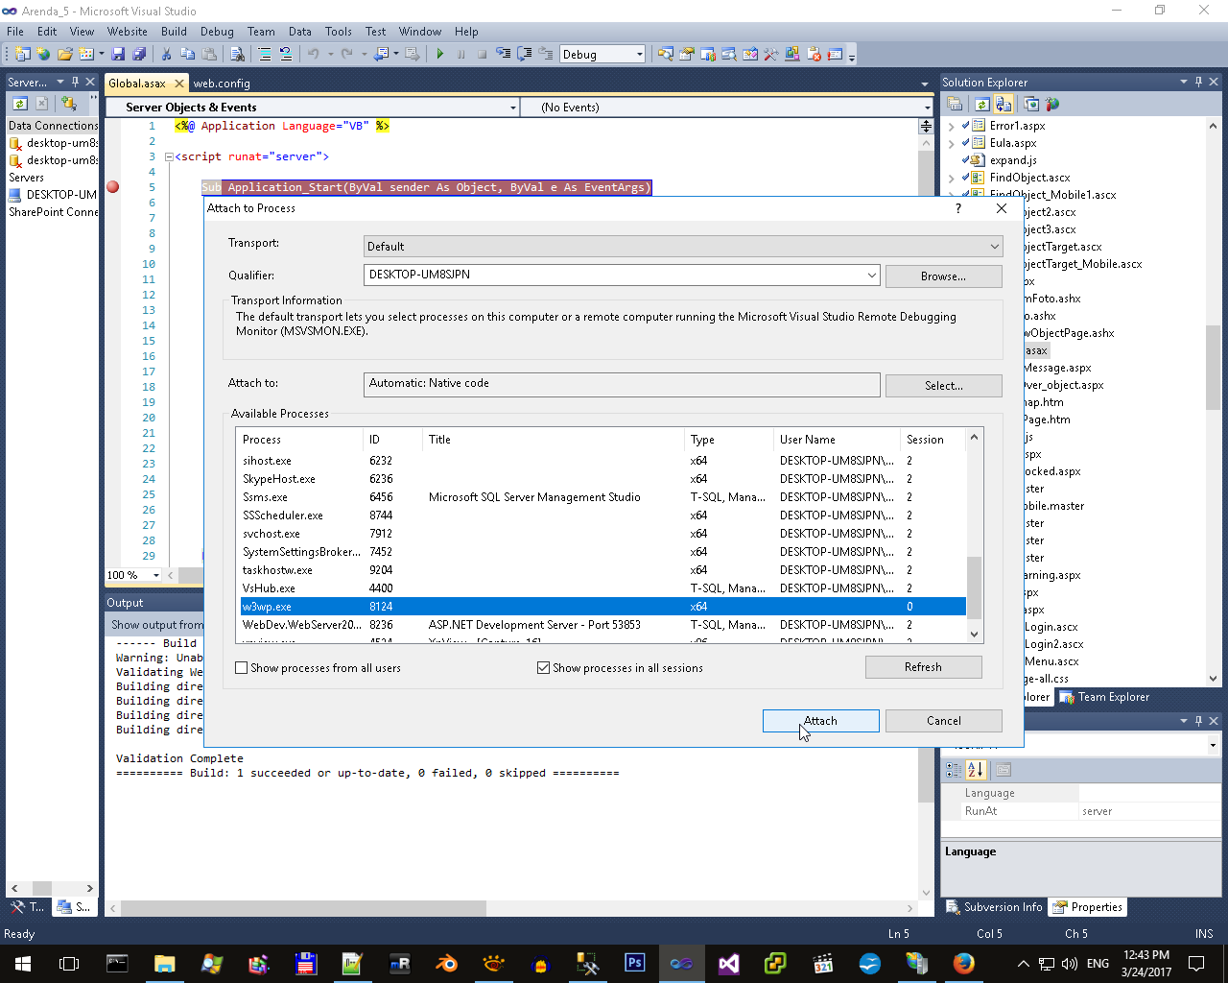Click the Process column header
The height and width of the screenshot is (983, 1228).
299,440
